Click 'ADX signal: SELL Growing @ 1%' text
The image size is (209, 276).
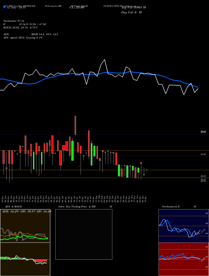[x=23, y=38]
